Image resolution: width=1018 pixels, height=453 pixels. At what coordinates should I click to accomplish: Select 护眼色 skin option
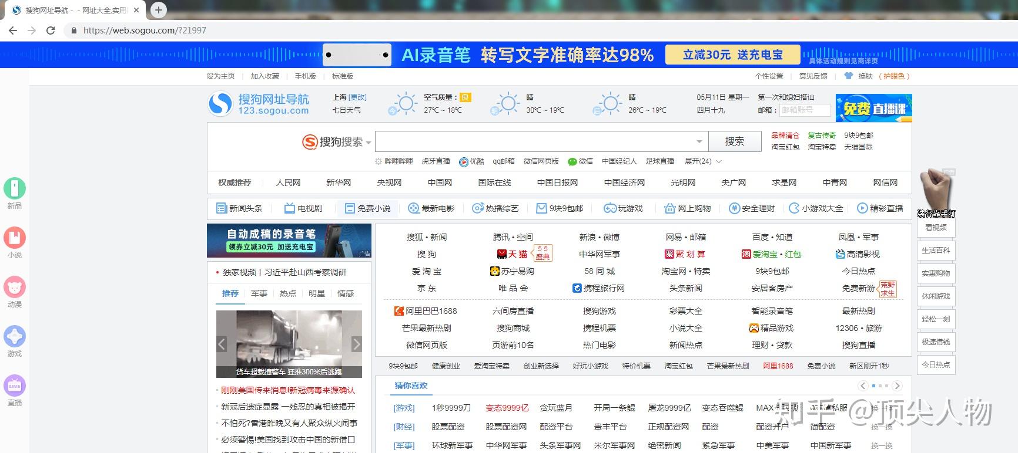(894, 76)
